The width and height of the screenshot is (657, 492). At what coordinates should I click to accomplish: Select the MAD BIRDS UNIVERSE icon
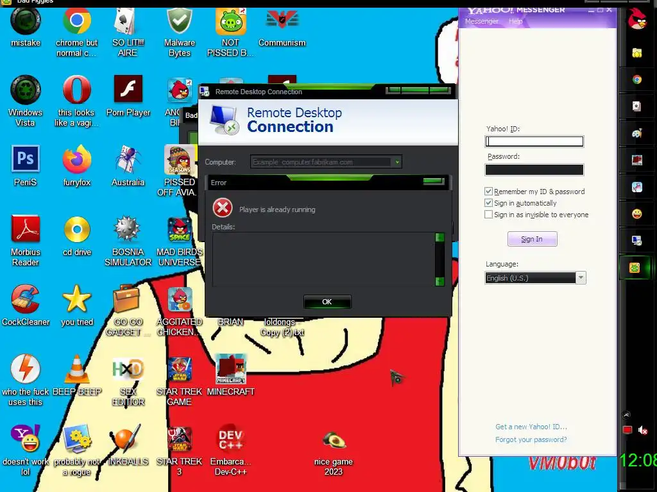click(180, 241)
